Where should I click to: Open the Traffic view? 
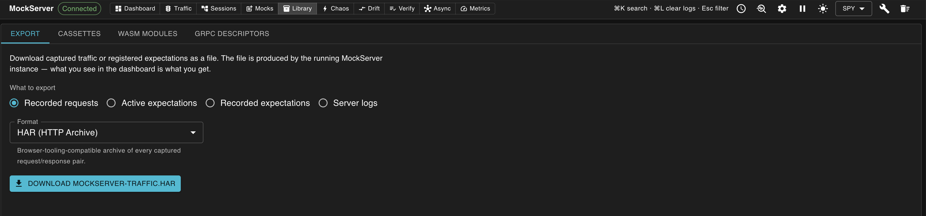pyautogui.click(x=178, y=9)
